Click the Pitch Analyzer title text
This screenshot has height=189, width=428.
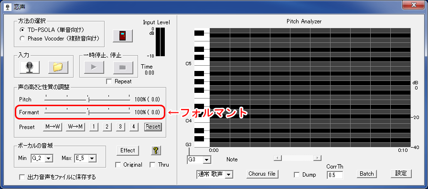[x=304, y=21]
